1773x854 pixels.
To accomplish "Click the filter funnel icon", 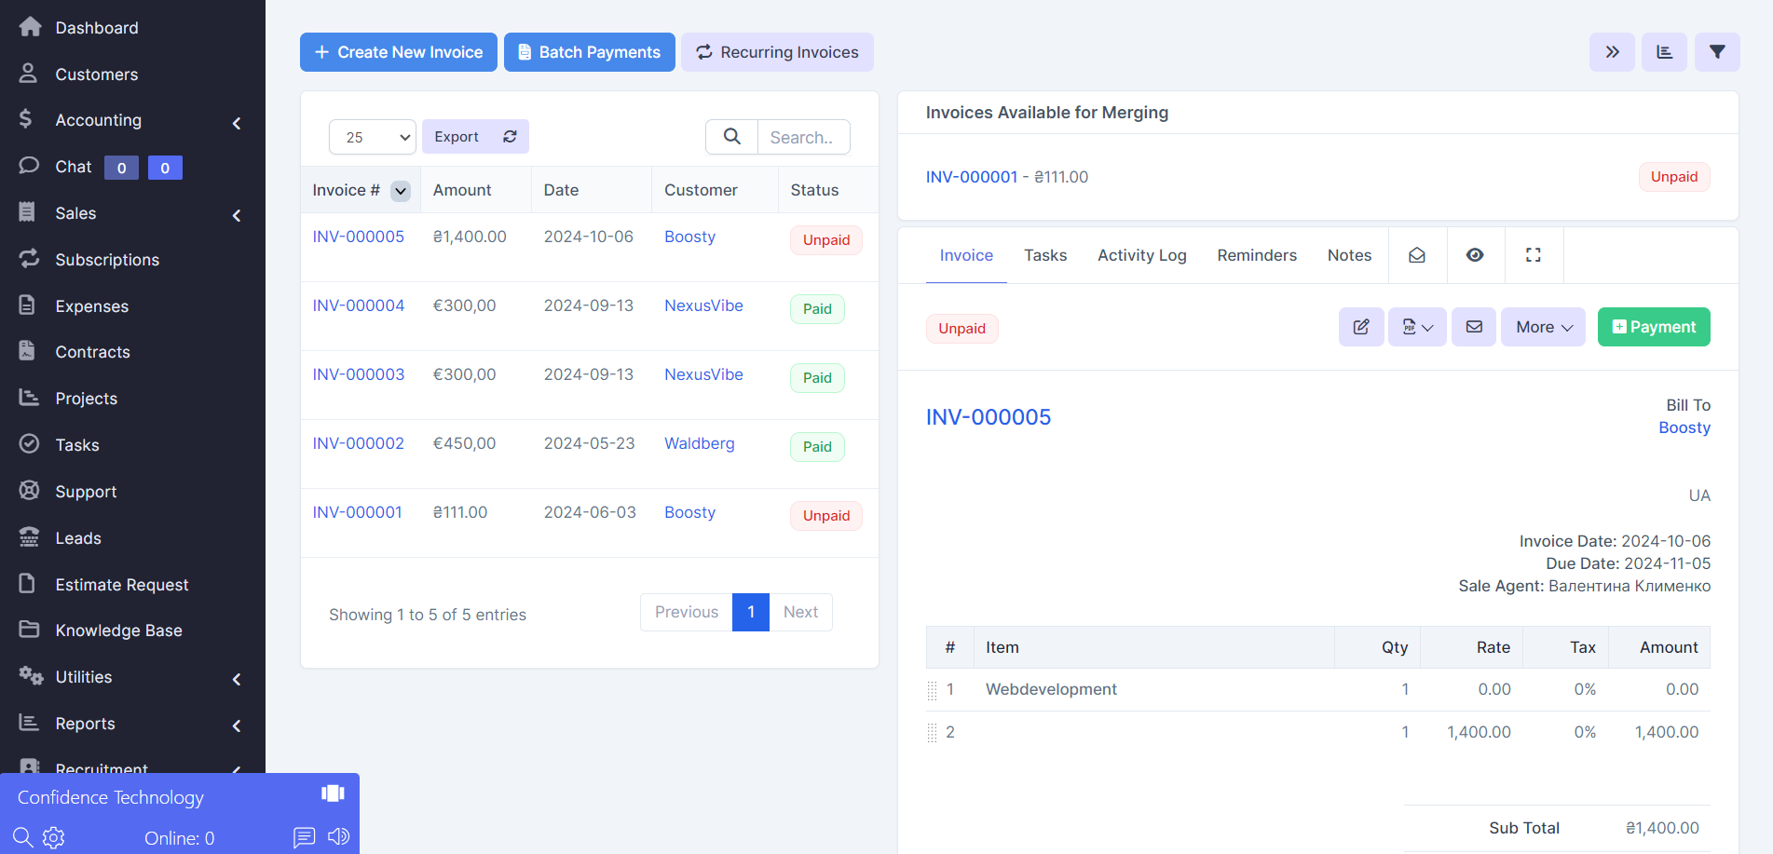I will click(1716, 52).
